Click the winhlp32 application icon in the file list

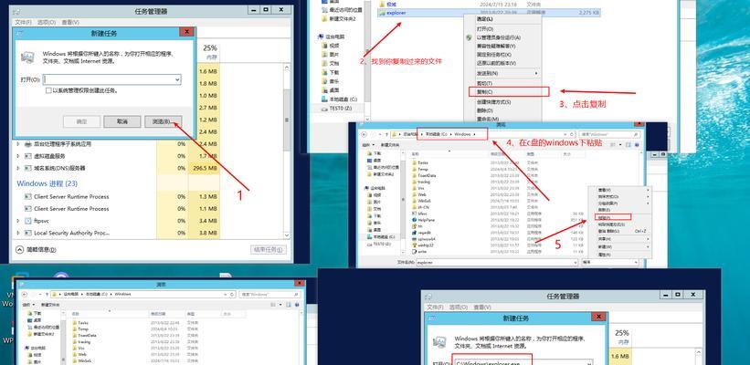[414, 245]
